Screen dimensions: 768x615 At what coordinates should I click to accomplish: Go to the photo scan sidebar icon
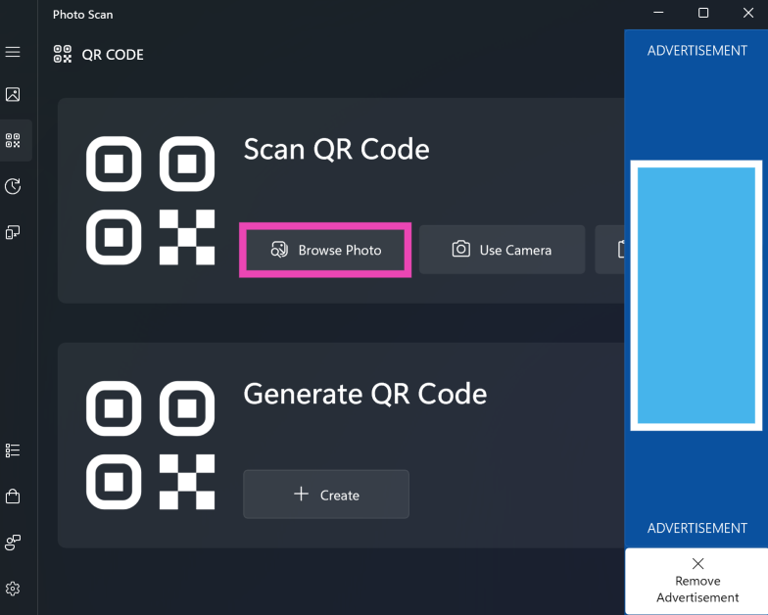[13, 95]
